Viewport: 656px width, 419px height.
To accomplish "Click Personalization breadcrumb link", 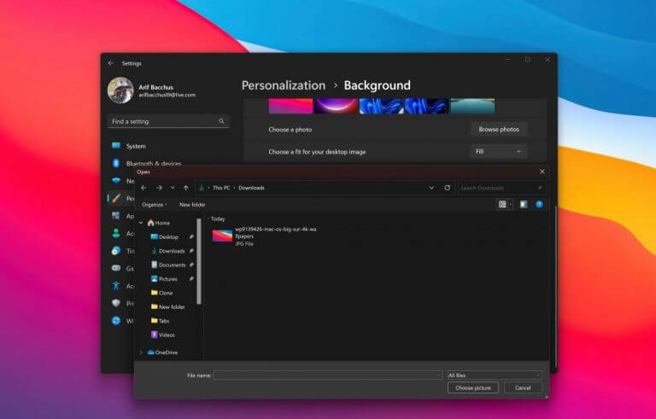I will [284, 85].
